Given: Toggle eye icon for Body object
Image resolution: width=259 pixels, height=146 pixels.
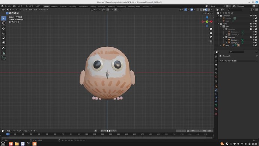Looking at the screenshot, I should tap(253, 46).
